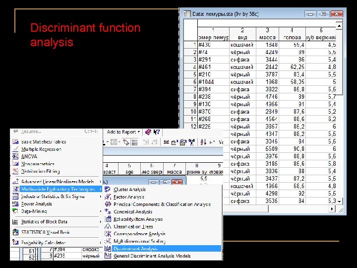This screenshot has height=268, width=357.
Task: Click the Factor Analysis icon
Action: click(108, 197)
